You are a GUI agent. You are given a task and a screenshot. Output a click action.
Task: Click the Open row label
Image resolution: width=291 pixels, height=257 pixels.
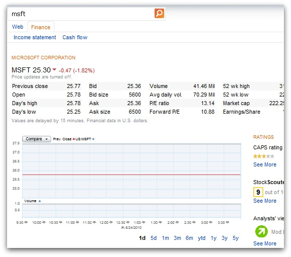19,95
